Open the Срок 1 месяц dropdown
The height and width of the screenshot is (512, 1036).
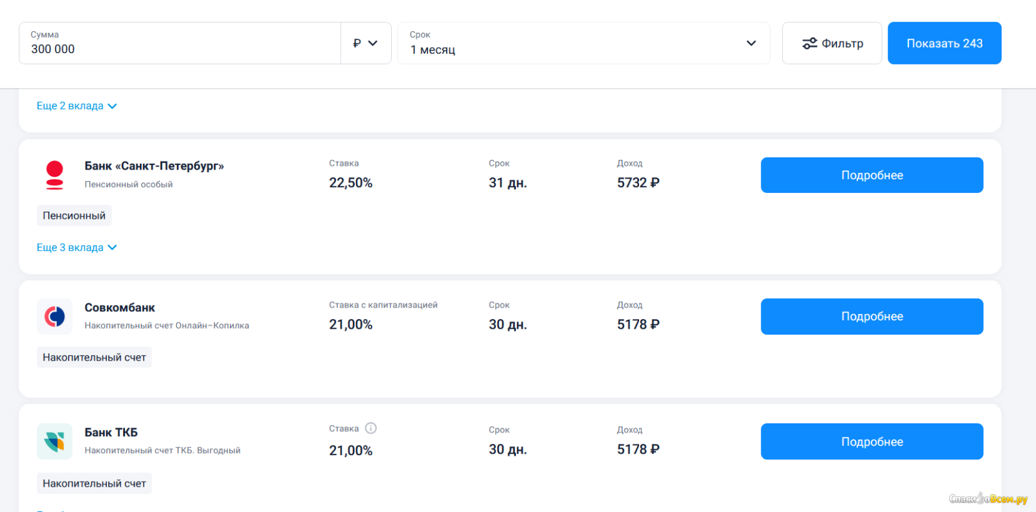pyautogui.click(x=583, y=43)
